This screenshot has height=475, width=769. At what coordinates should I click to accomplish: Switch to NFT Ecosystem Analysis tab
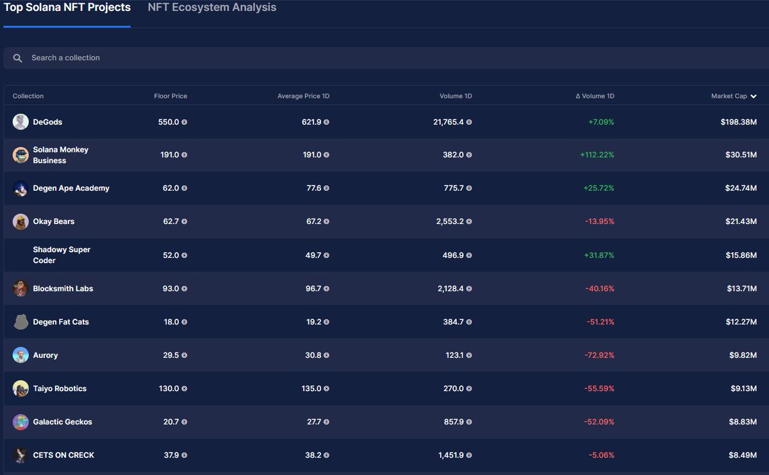coord(212,8)
